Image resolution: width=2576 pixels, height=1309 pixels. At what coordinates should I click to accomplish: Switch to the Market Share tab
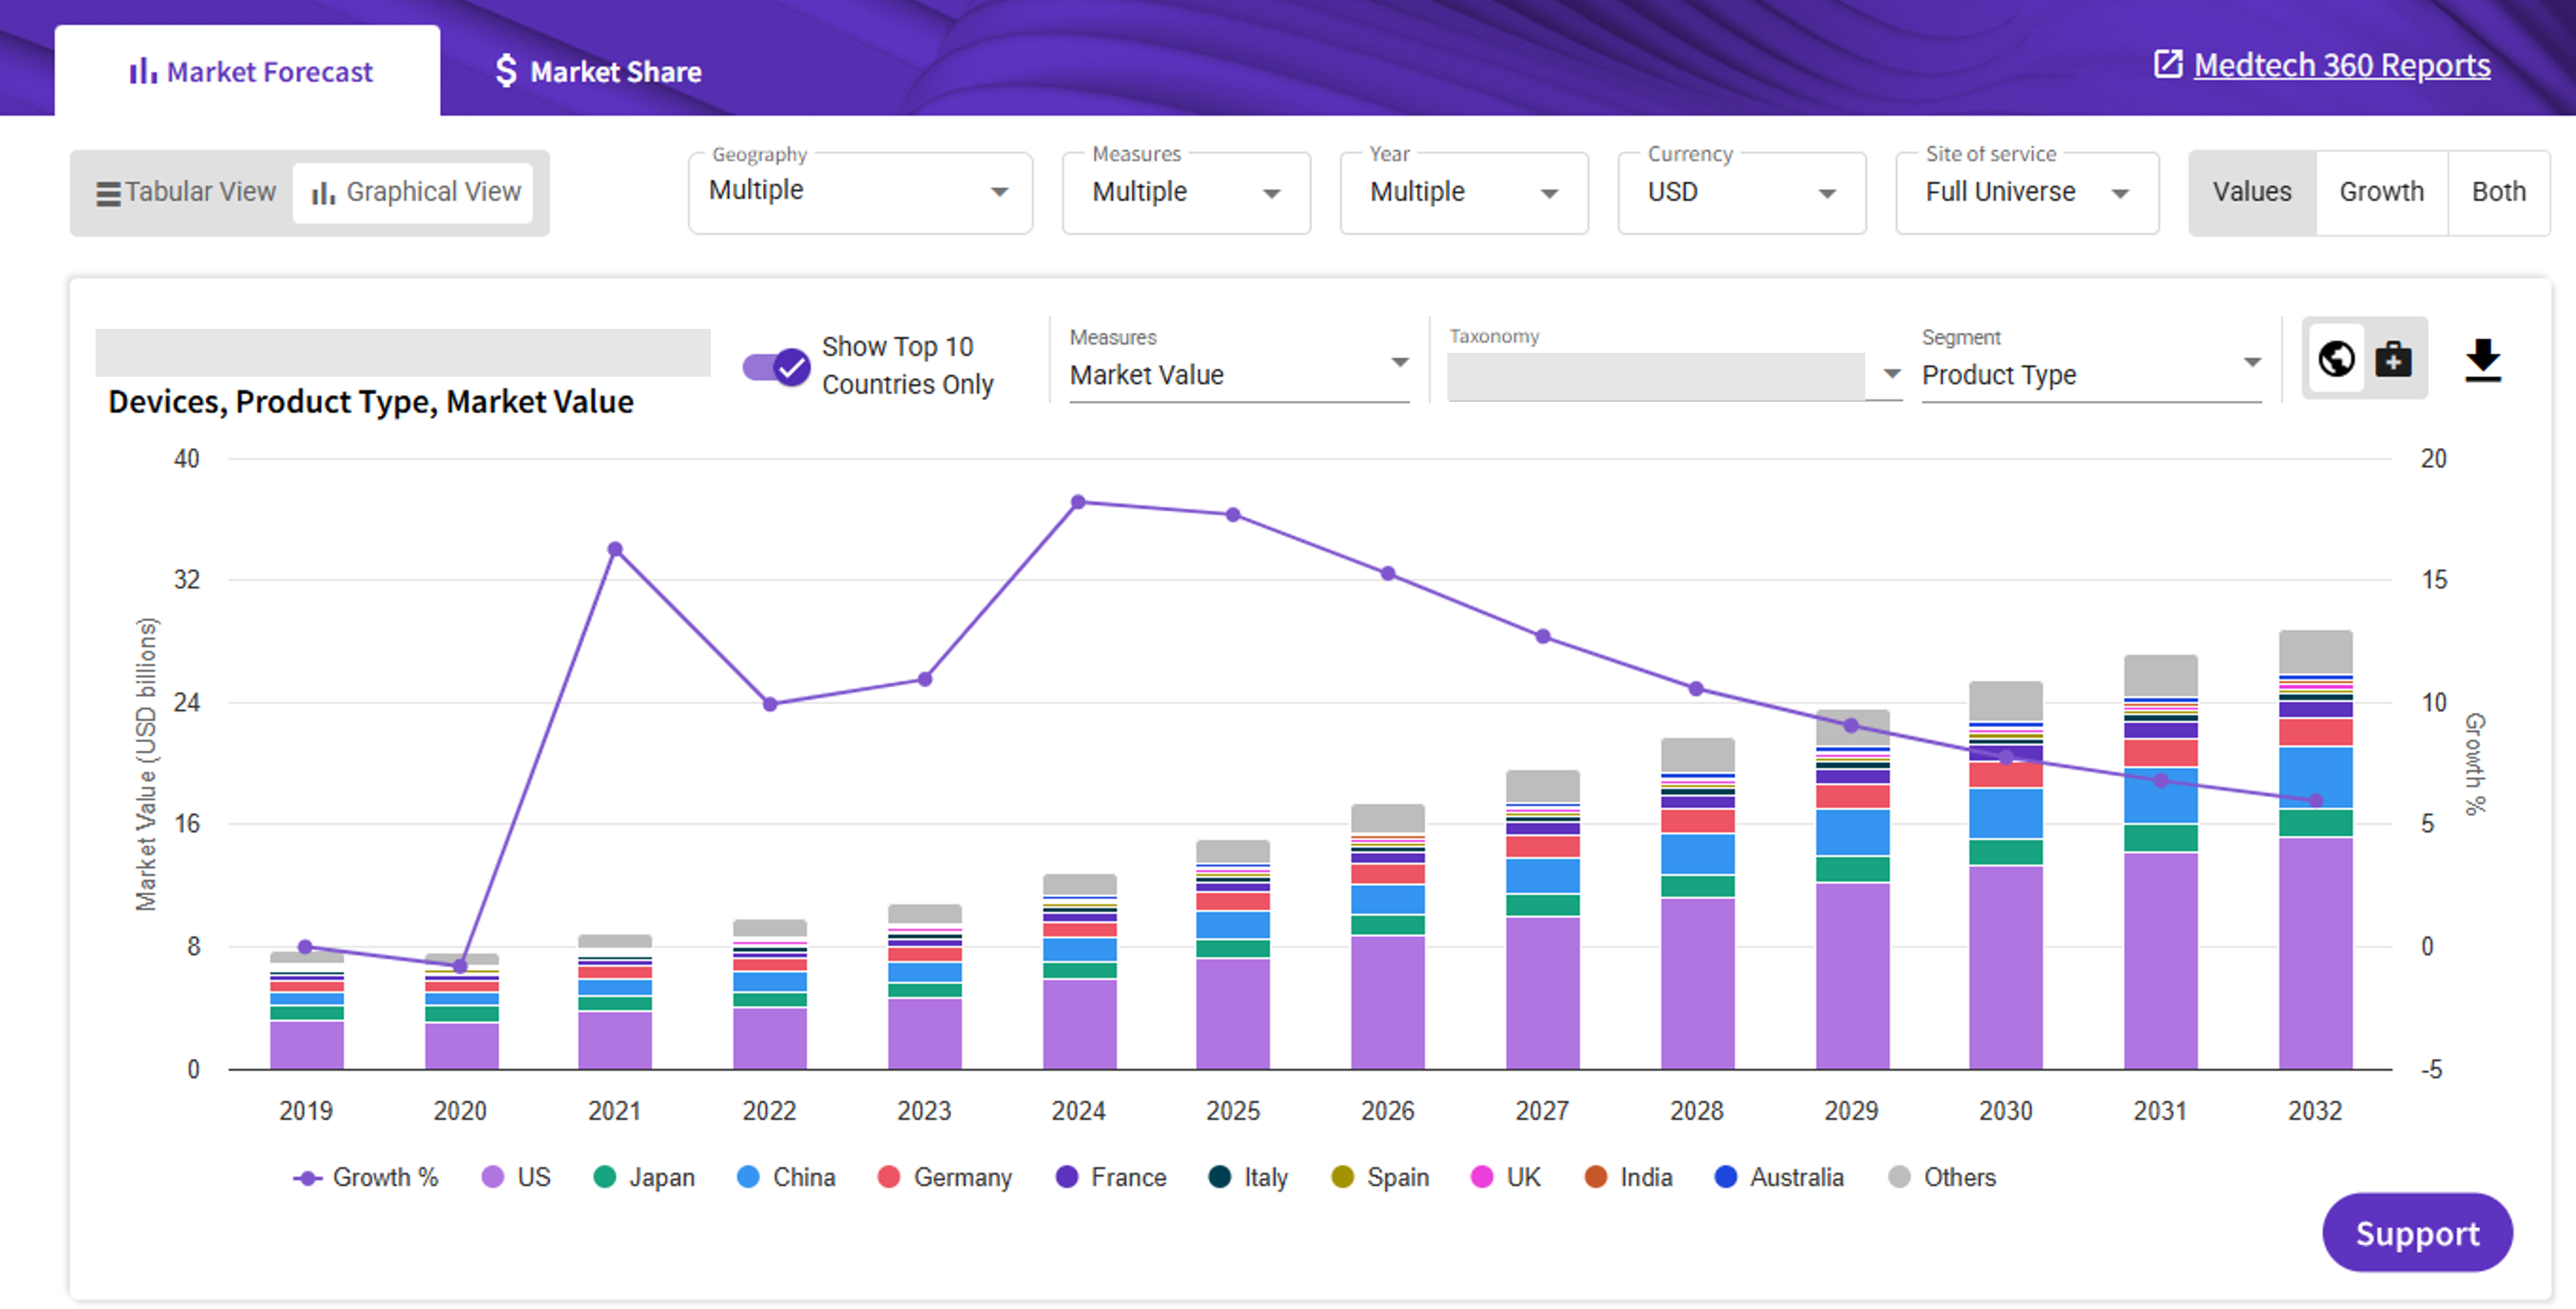tap(599, 71)
